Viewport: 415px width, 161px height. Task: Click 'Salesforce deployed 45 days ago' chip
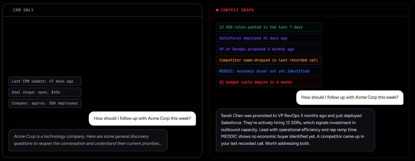[269, 38]
